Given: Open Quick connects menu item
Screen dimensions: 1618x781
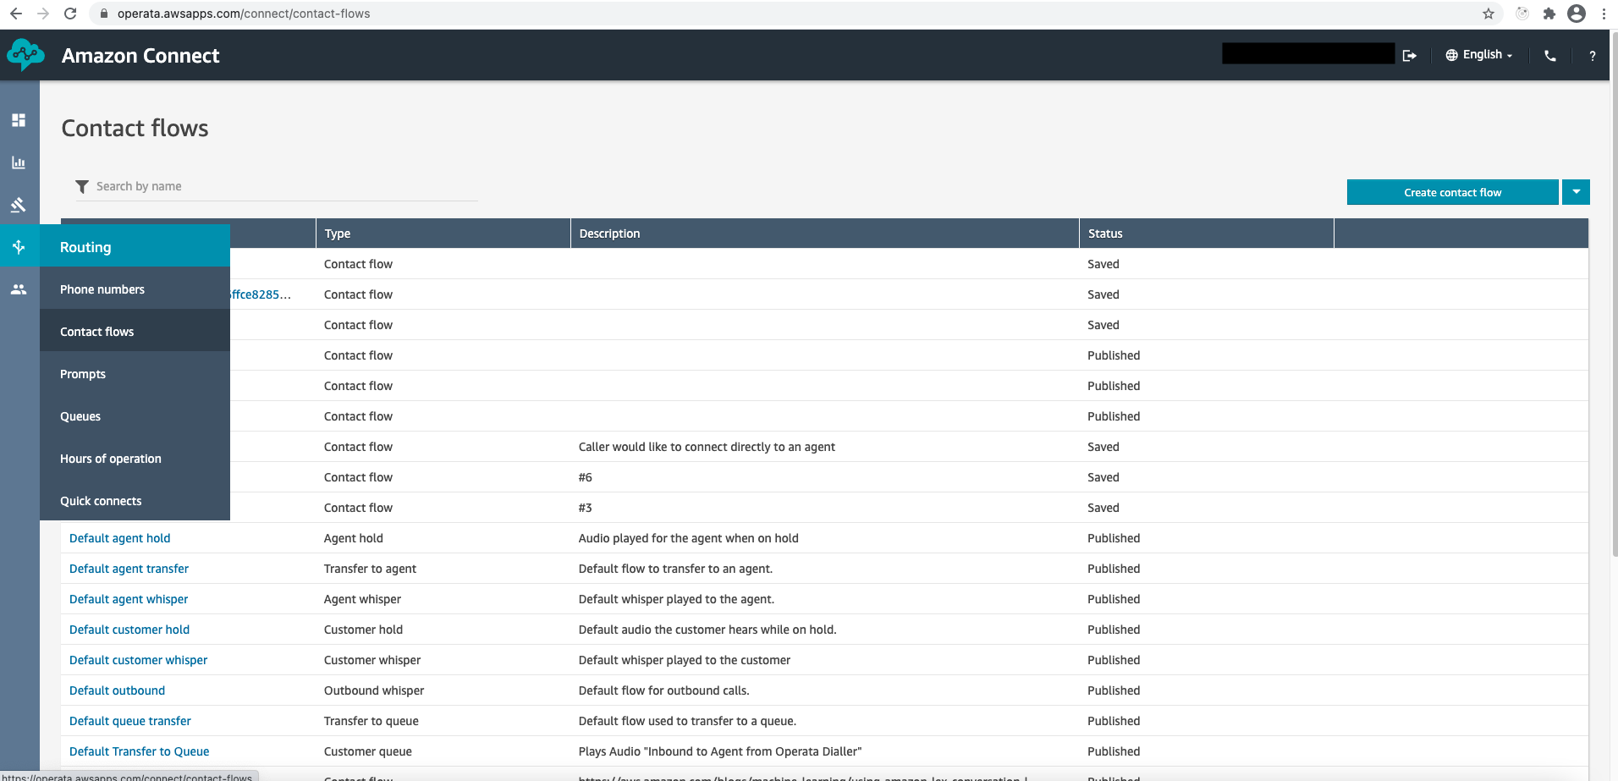Looking at the screenshot, I should [x=135, y=500].
